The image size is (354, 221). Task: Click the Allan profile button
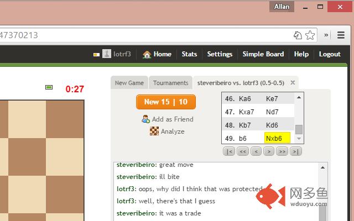[282, 7]
